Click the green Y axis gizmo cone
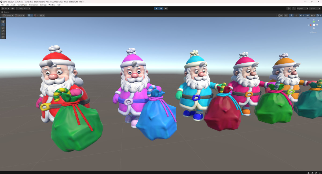322x174 pixels. 314,22
